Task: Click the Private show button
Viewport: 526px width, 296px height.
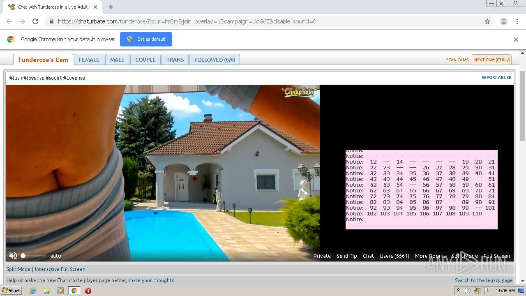Action: (322, 256)
